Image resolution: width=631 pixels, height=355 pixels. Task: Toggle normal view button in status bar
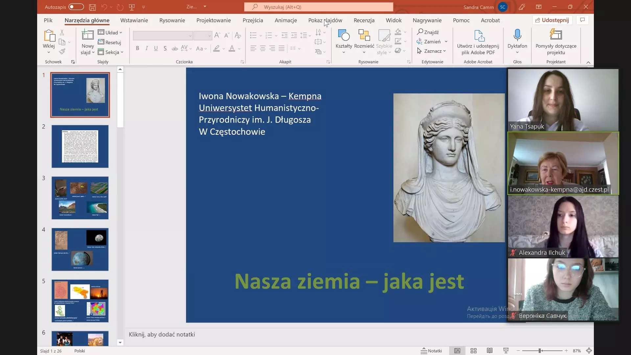coord(457,351)
